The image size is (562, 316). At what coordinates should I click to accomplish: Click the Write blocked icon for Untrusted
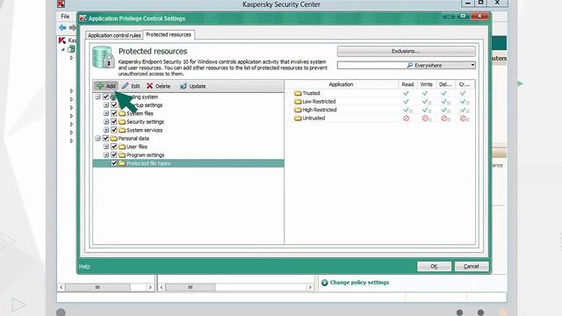click(x=426, y=118)
